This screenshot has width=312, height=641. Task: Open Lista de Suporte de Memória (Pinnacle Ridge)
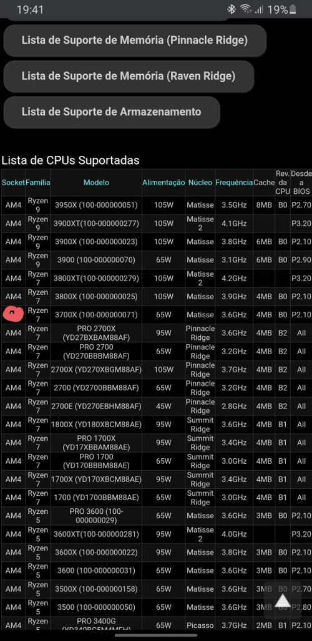pos(135,40)
